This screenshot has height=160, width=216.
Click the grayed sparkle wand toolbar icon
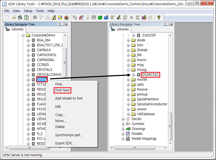(x=150, y=18)
